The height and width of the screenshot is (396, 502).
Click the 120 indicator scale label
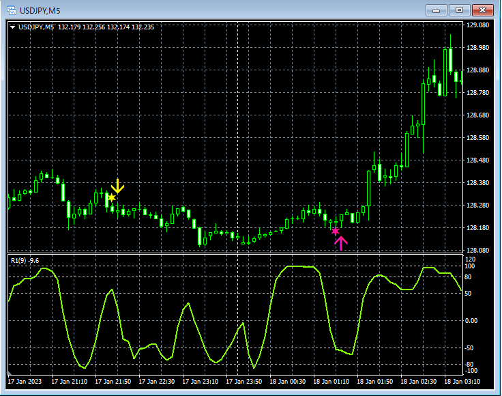coord(471,259)
